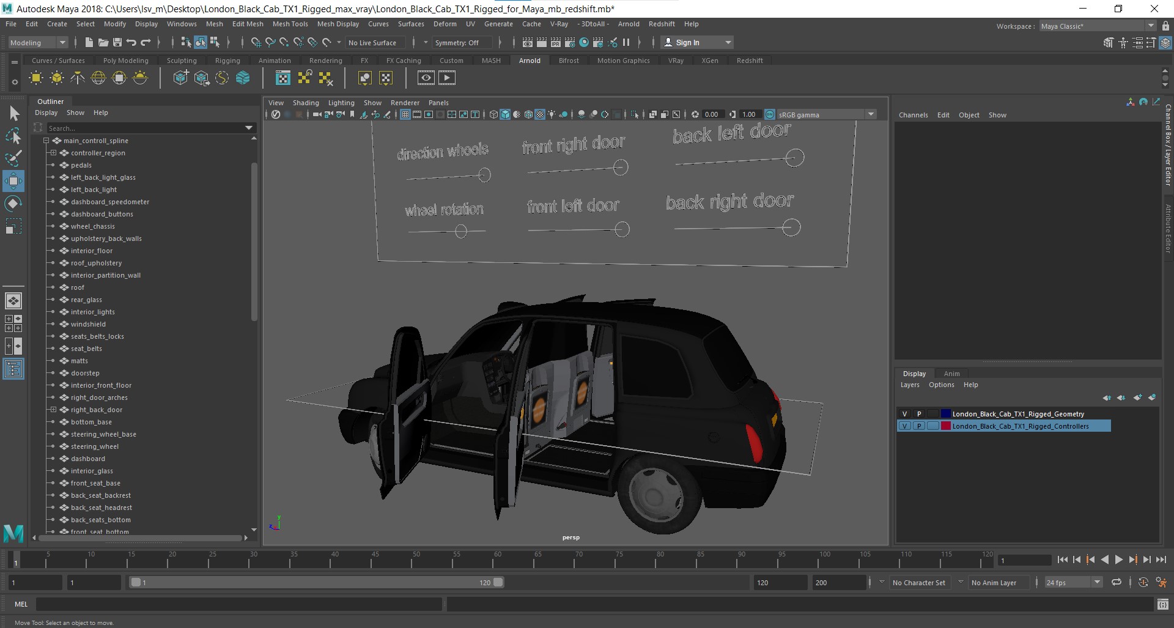Click the Arnold TX Manager shelf icon
The image size is (1174, 628).
pos(282,78)
